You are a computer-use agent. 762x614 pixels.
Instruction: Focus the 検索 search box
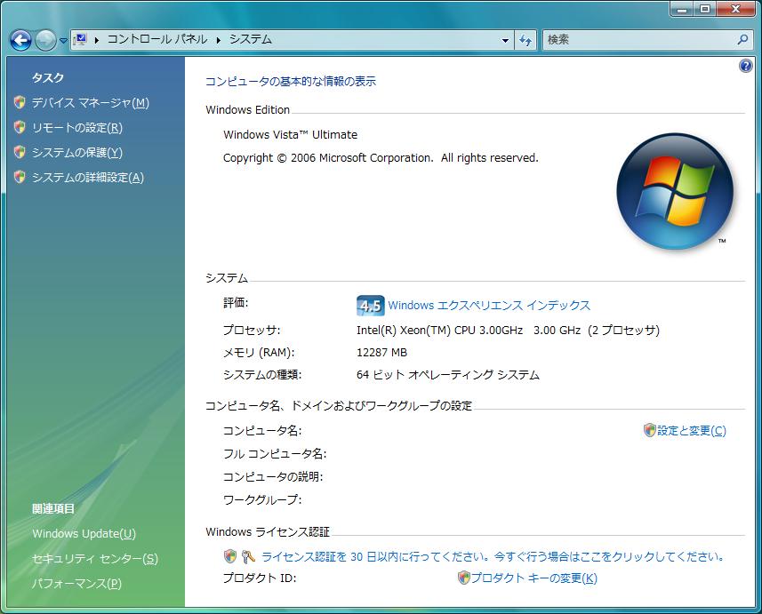(x=638, y=40)
